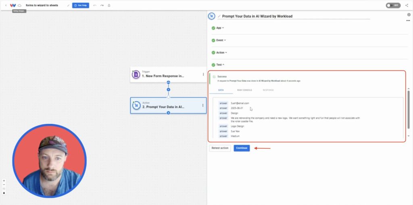Image resolution: width=413 pixels, height=205 pixels.
Task: Click the cloud save status icon
Action: 19,5
